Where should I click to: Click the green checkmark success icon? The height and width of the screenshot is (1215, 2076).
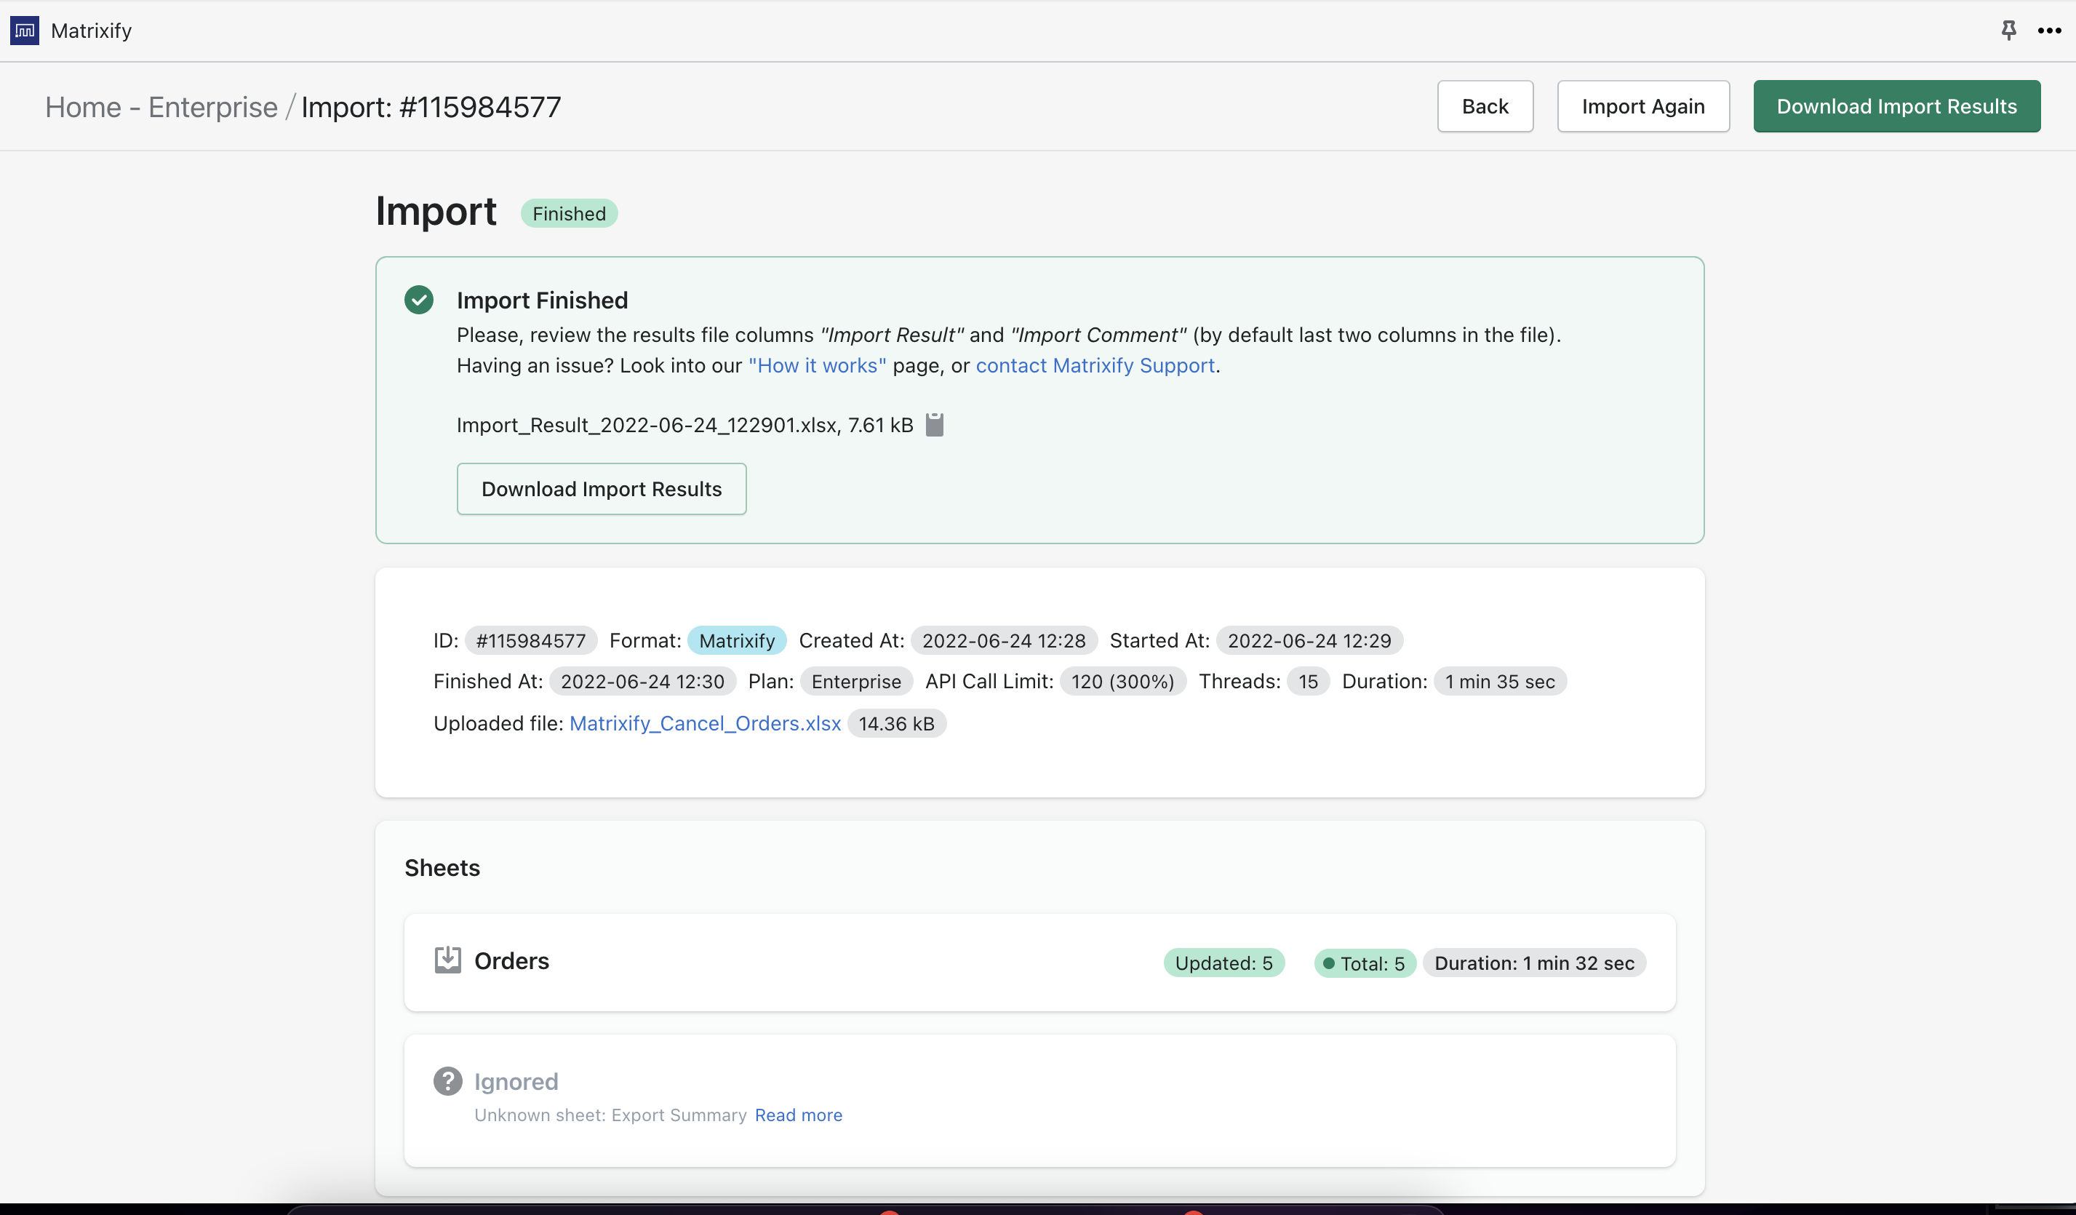pos(418,300)
